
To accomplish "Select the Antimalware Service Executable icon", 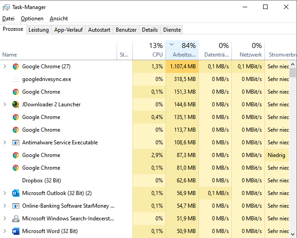I will coord(15,143).
